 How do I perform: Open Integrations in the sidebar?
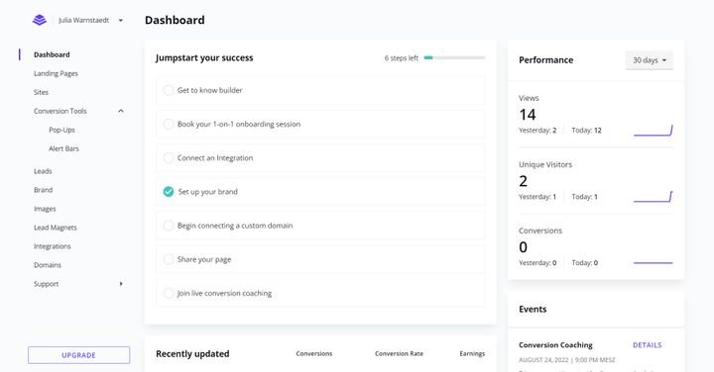coord(53,246)
